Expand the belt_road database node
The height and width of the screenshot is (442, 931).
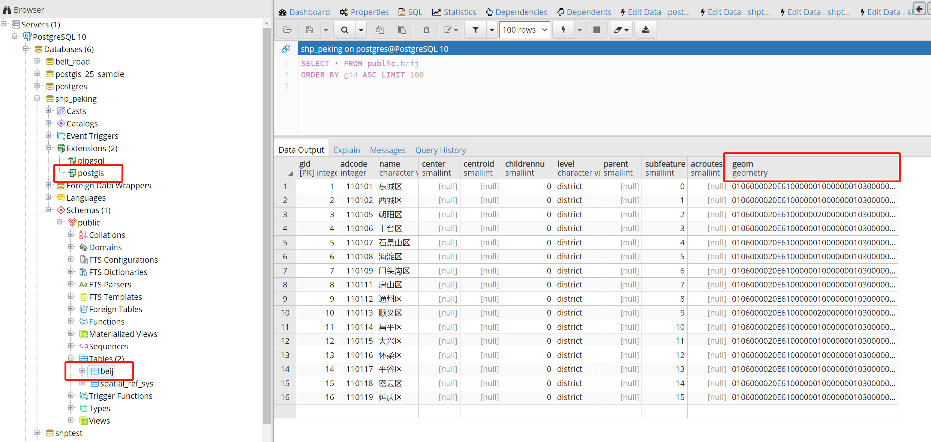click(37, 61)
